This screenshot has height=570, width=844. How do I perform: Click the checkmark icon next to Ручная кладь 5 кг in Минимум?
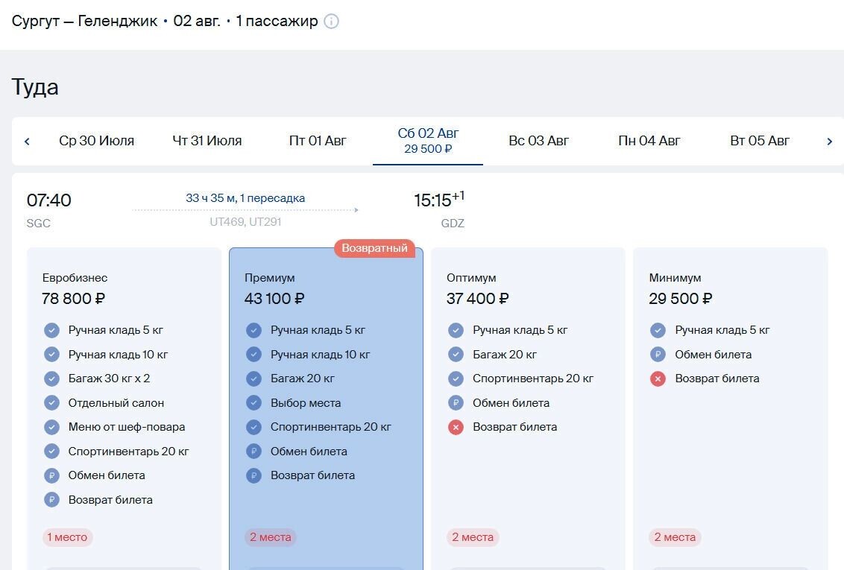(x=657, y=330)
